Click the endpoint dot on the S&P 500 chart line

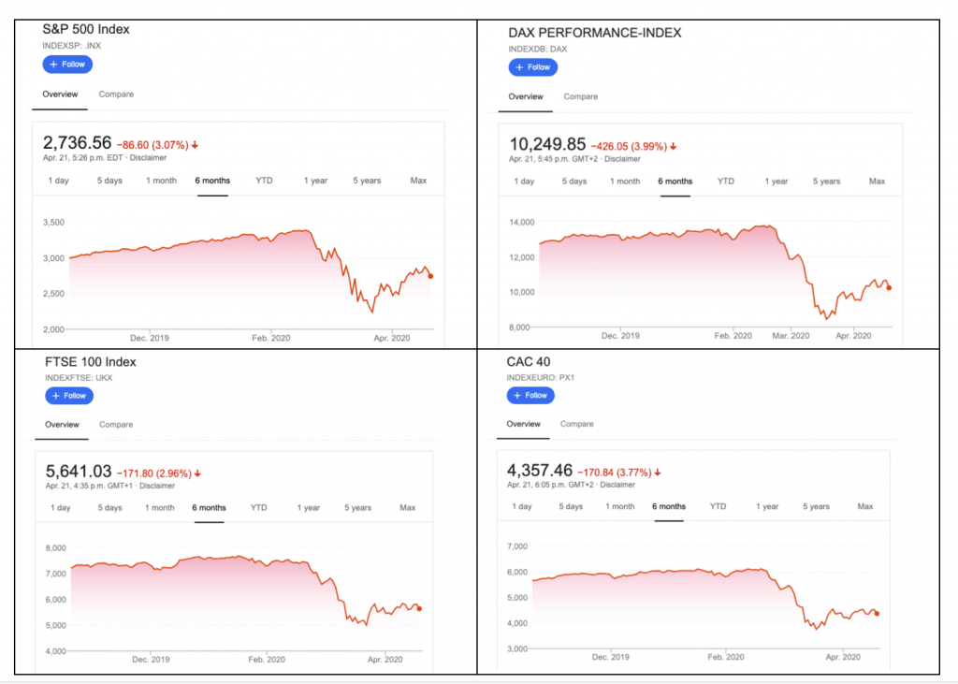[x=430, y=276]
